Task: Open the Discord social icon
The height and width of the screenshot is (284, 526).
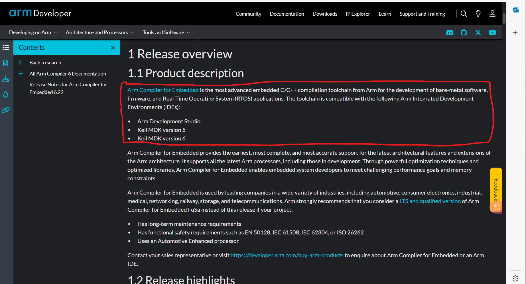Action: pos(450,32)
